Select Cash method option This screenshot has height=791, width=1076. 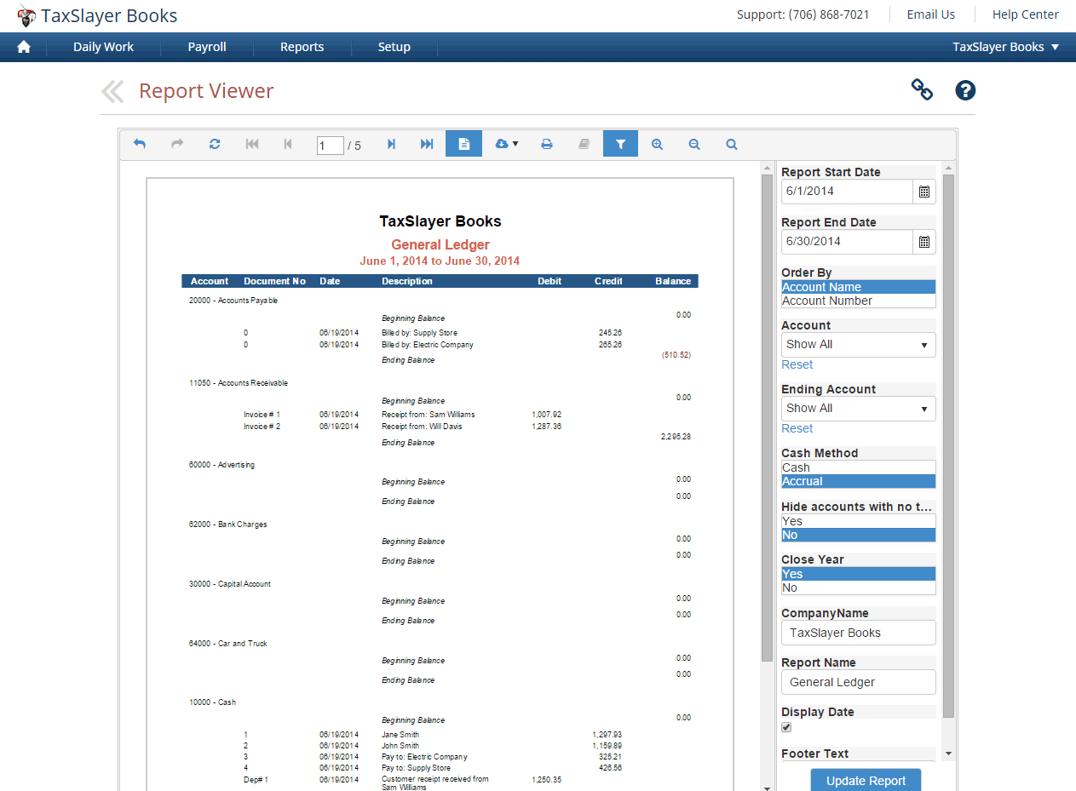859,467
